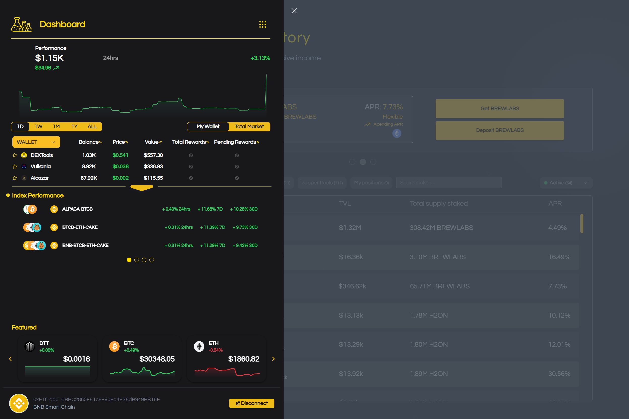Click the Alcazar token logo icon
The width and height of the screenshot is (629, 419).
[x=24, y=178]
